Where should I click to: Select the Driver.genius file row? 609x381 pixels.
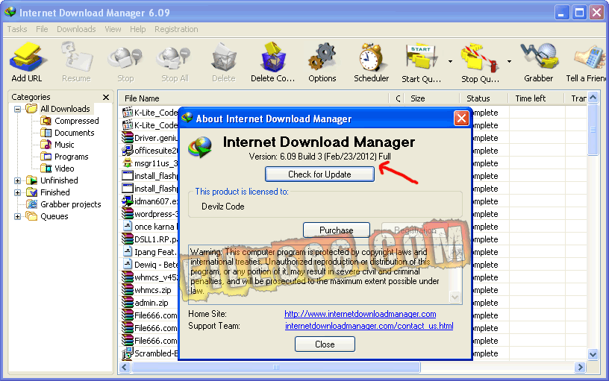point(150,138)
